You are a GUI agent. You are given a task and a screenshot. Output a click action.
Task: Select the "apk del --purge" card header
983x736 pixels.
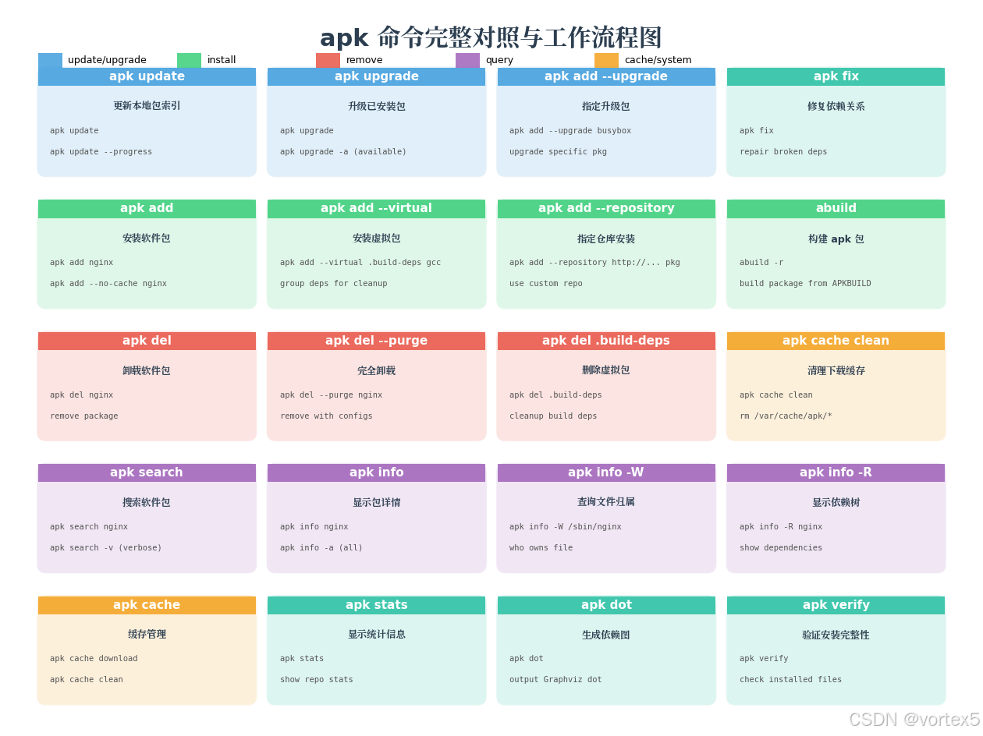377,341
